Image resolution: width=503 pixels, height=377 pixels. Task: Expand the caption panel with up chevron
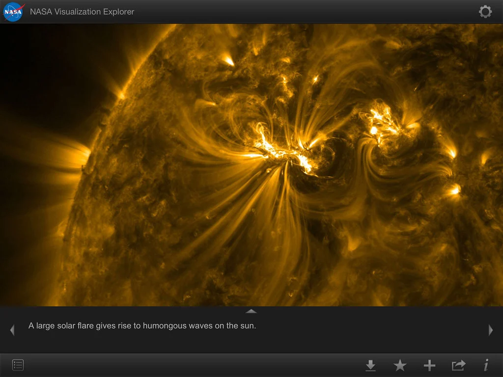click(251, 311)
